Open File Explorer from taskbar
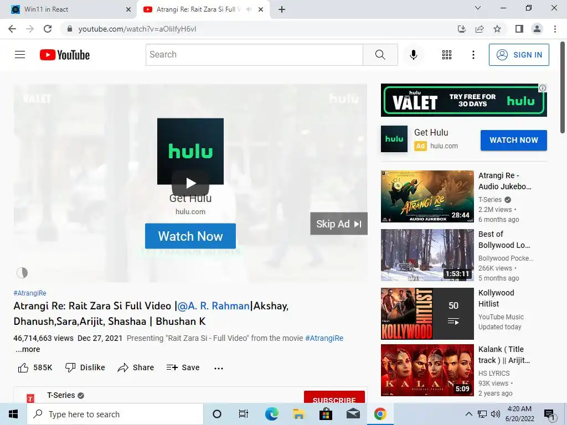 click(x=298, y=414)
